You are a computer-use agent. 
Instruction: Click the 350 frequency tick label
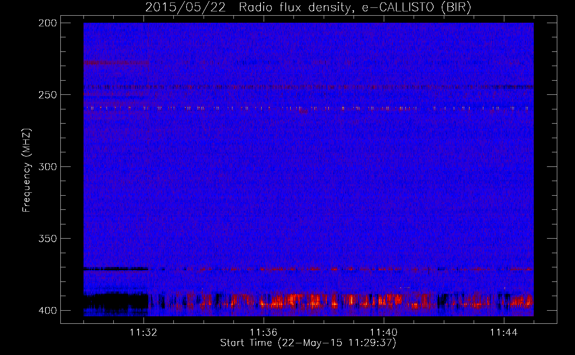coord(47,239)
